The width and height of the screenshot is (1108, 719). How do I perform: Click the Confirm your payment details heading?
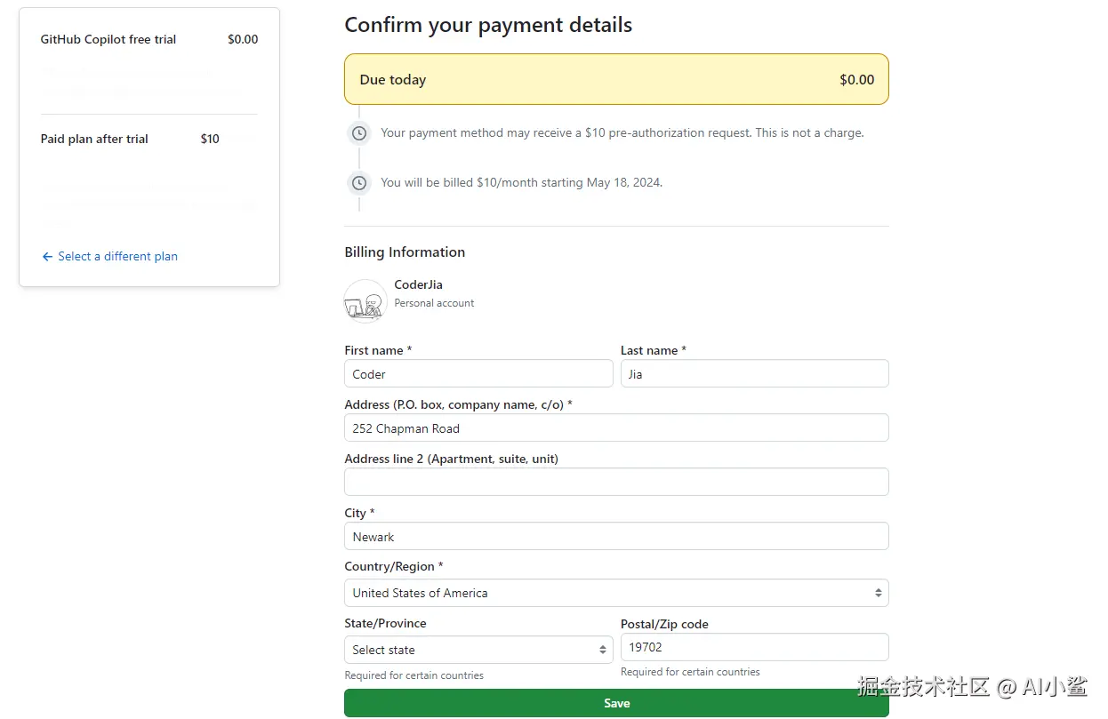(x=488, y=25)
